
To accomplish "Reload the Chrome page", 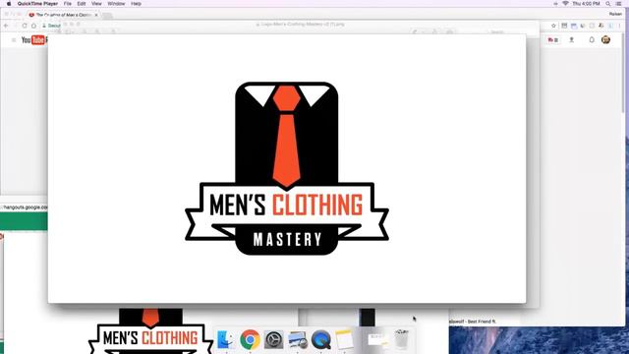I will coord(25,26).
